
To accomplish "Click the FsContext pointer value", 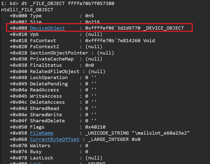I will (x=113, y=40).
